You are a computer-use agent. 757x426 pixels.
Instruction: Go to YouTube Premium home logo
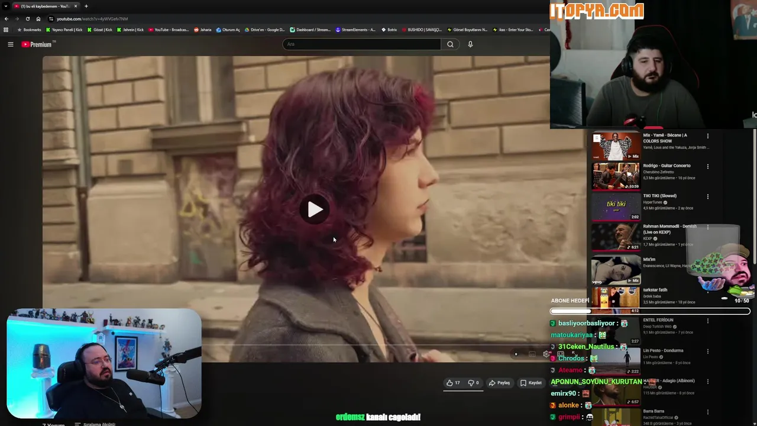point(38,44)
